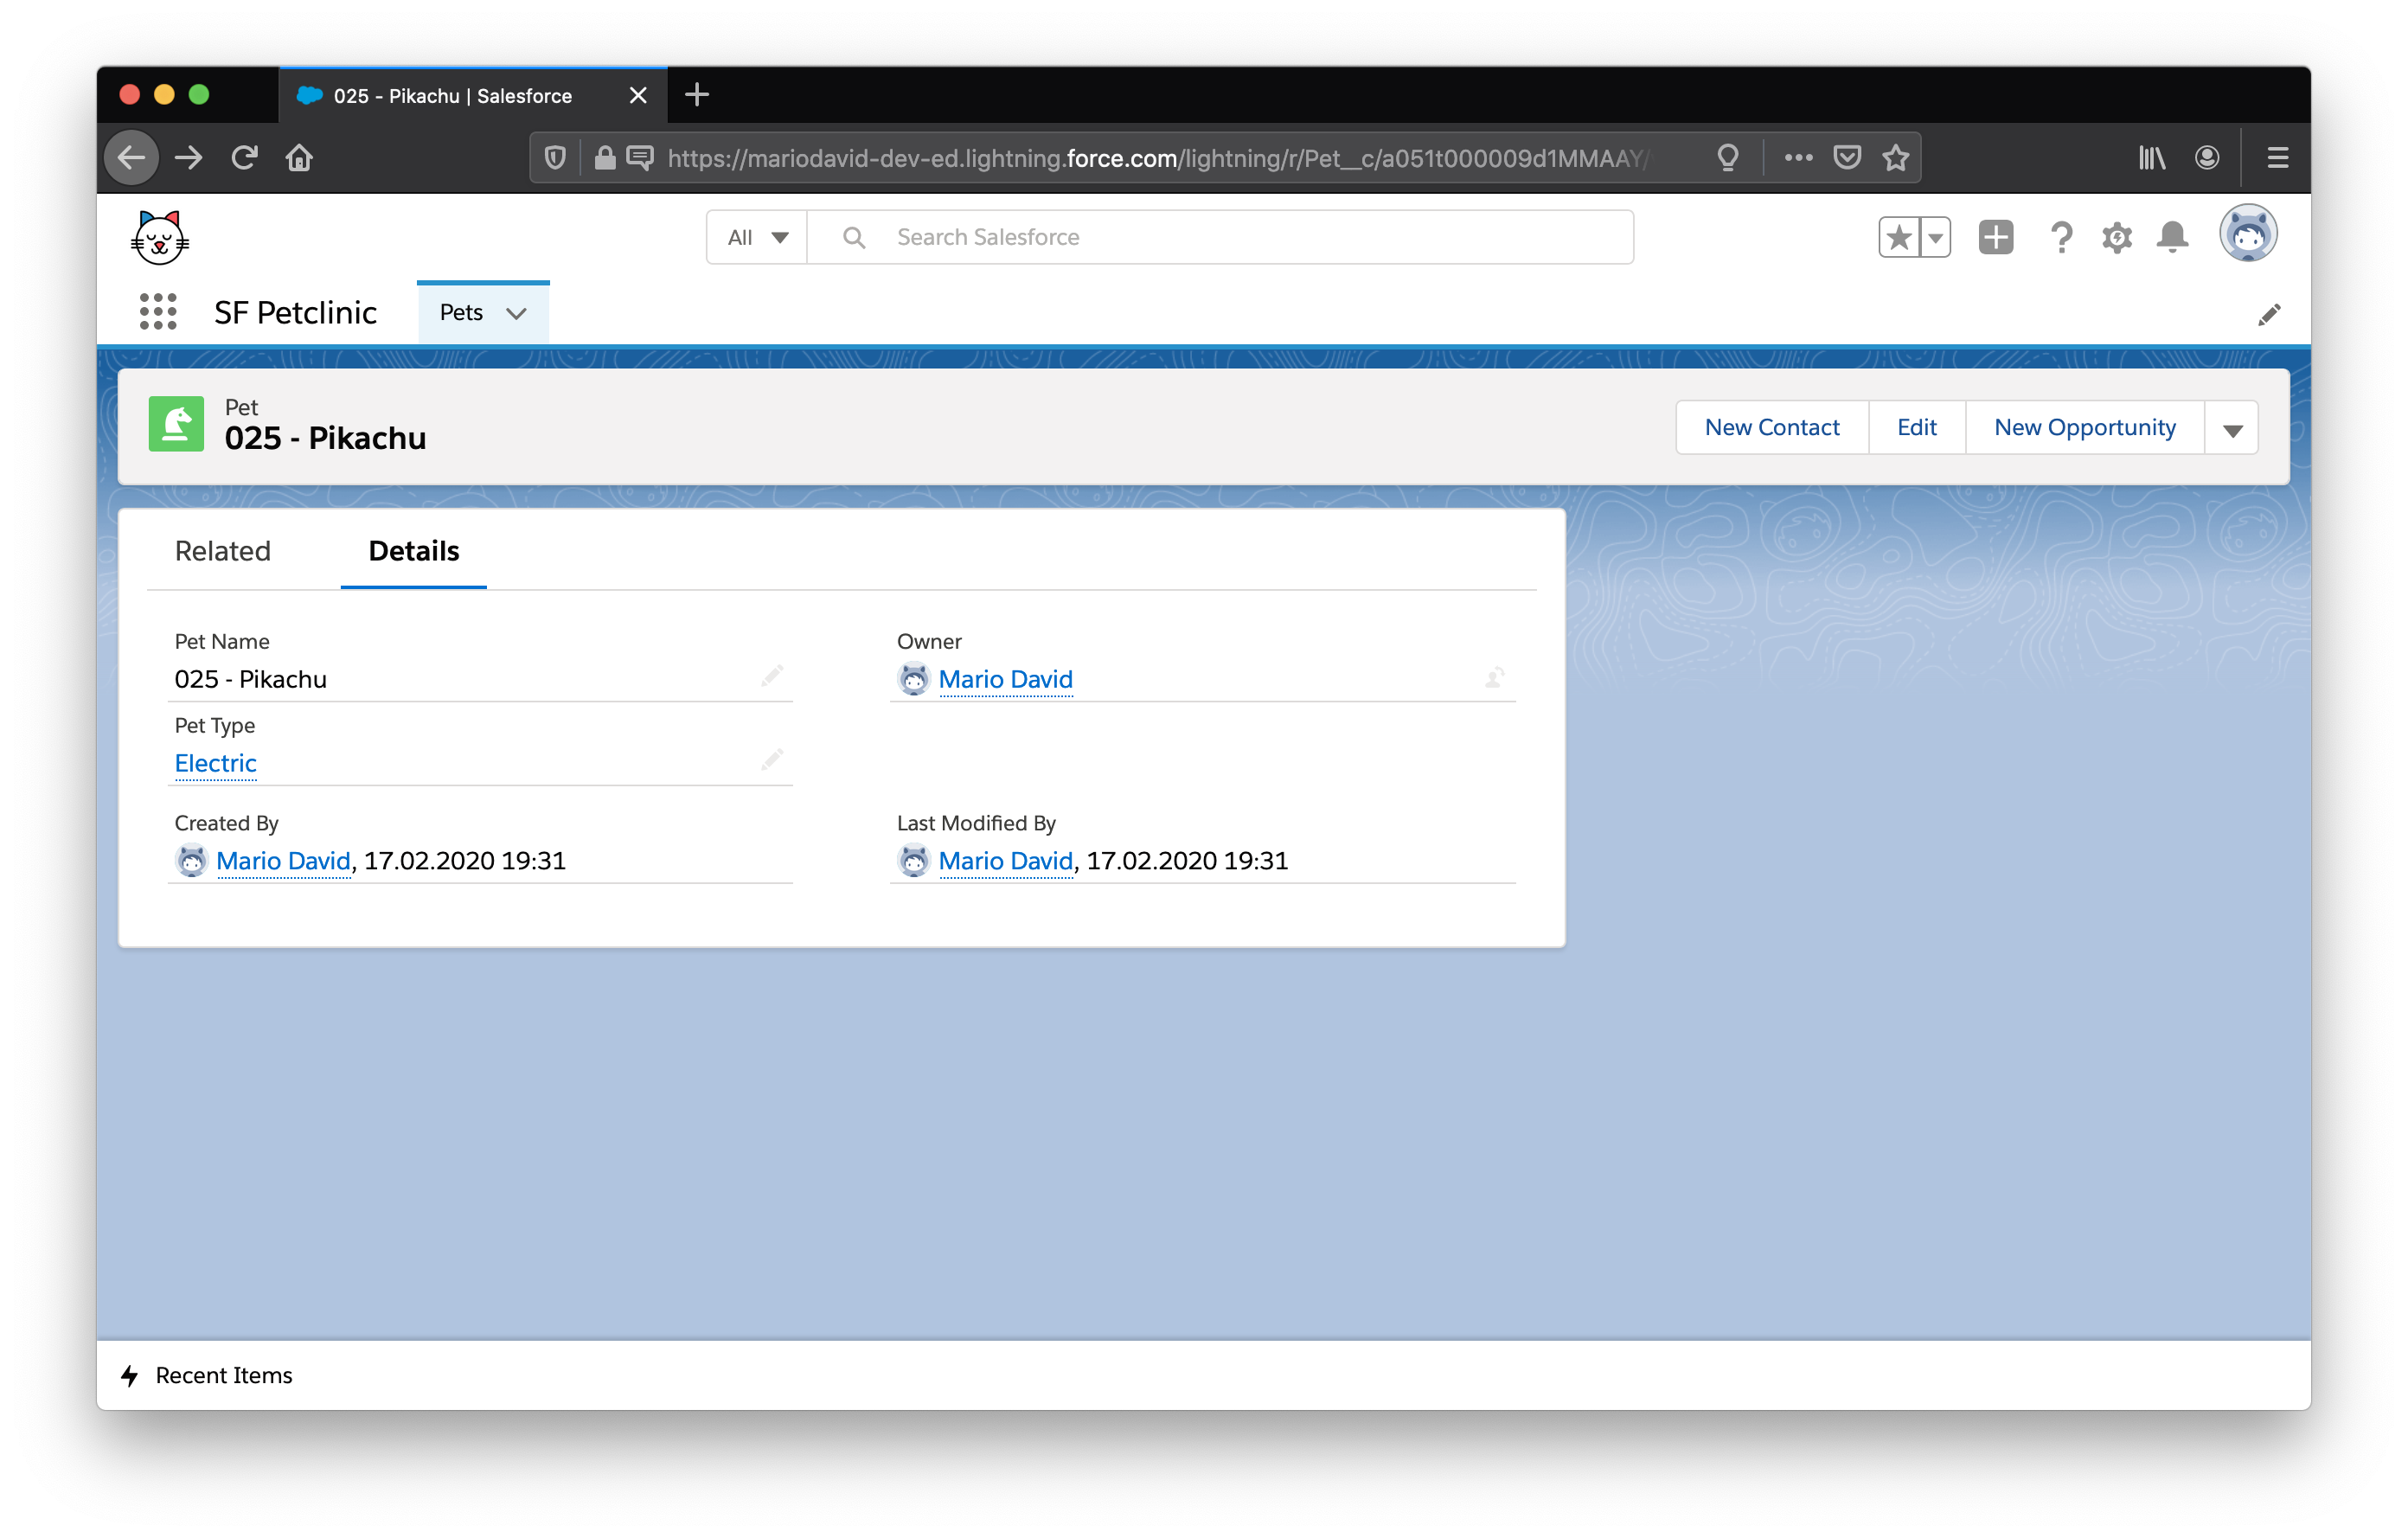
Task: Open the Pets navigation tab
Action: pos(461,313)
